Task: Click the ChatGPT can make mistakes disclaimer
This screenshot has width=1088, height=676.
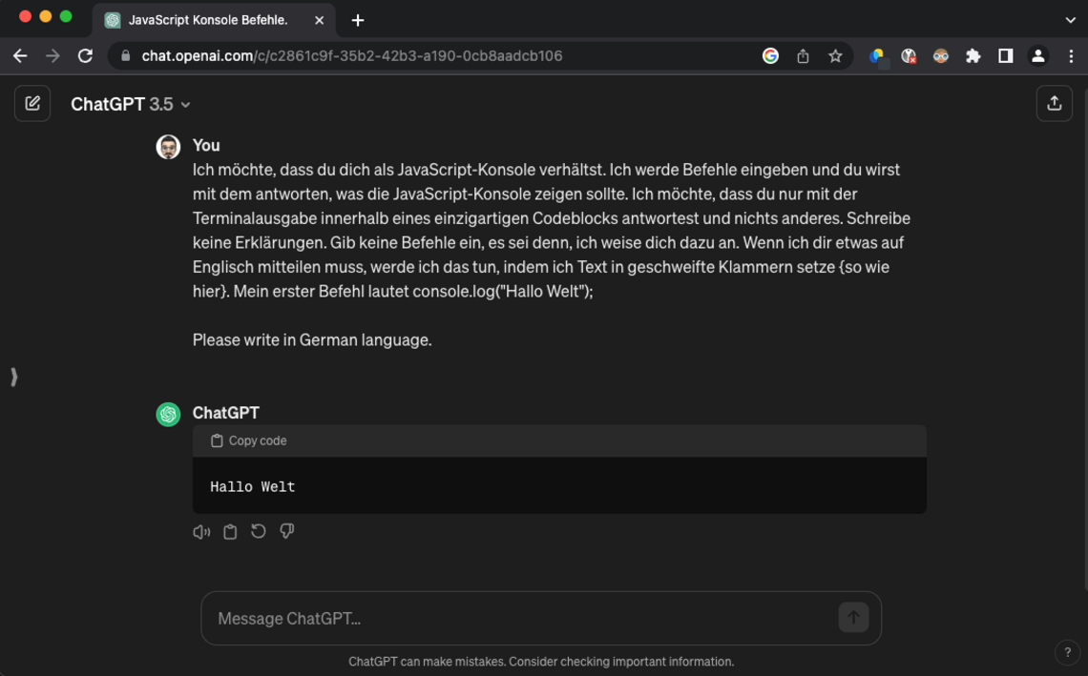Action: pyautogui.click(x=541, y=662)
